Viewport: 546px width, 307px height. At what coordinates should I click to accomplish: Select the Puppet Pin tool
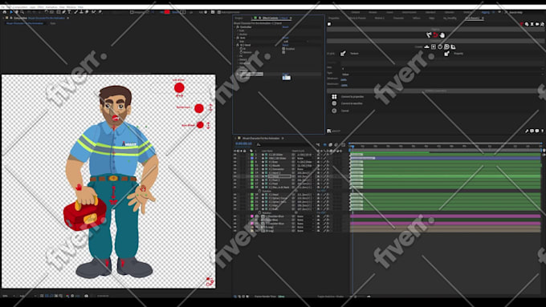(x=100, y=12)
